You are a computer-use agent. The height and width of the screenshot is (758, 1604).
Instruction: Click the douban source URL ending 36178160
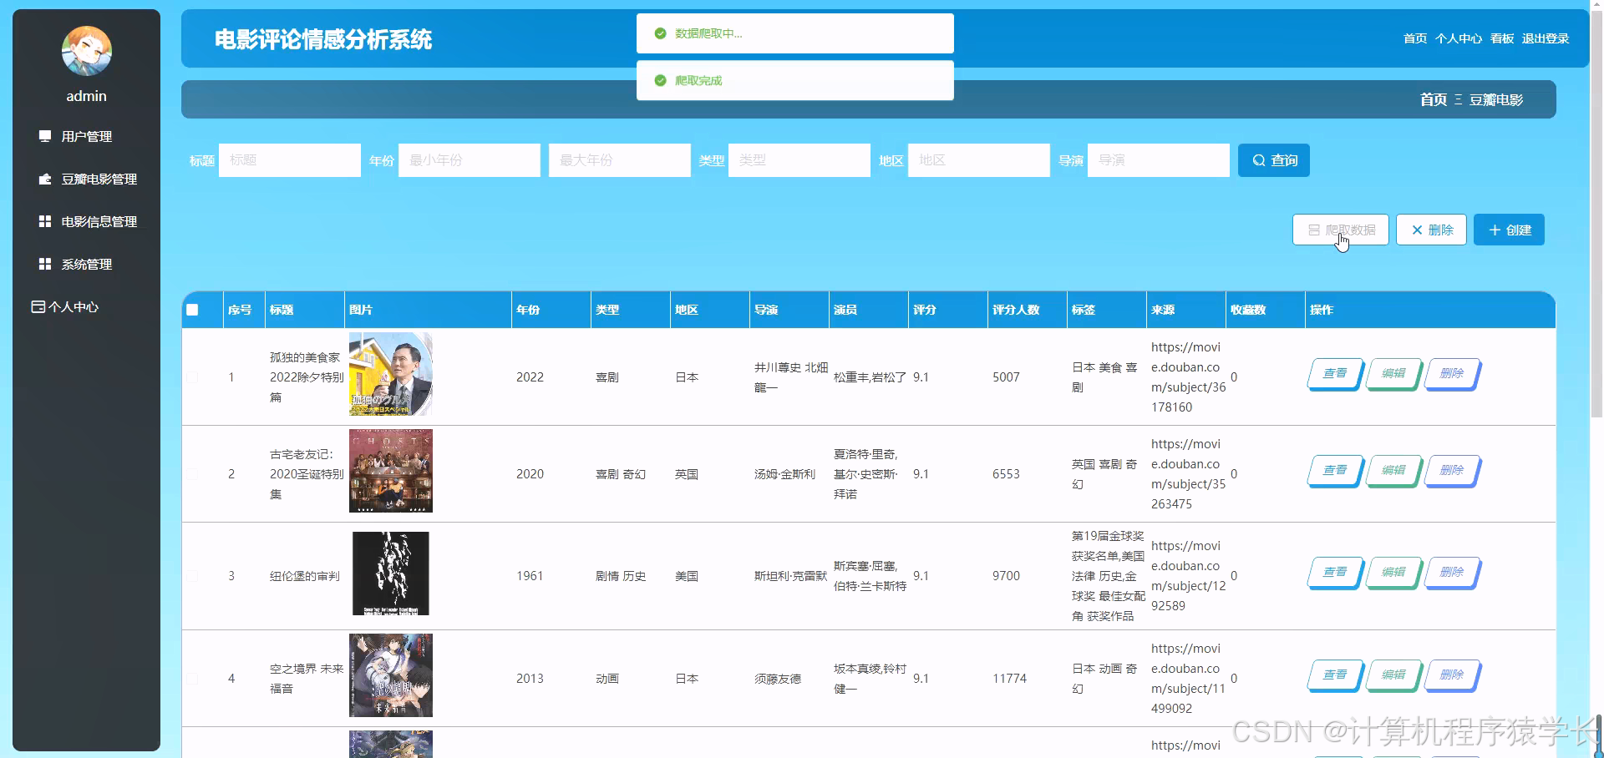(1187, 377)
